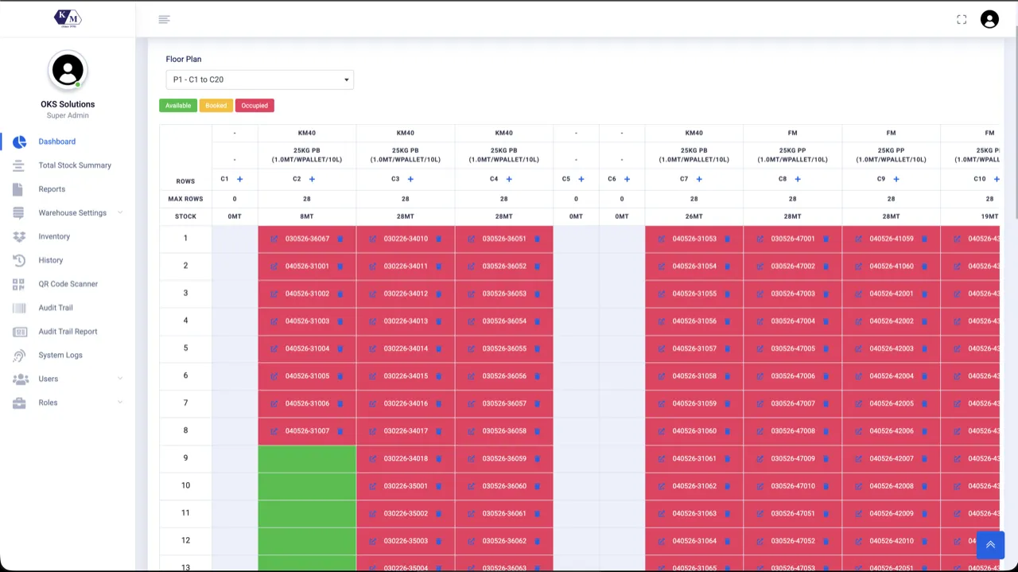Delete pallet 030226-34011 via trash icon

tap(438, 267)
